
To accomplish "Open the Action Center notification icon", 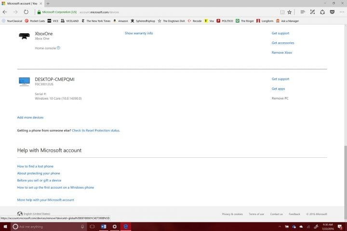I will pyautogui.click(x=340, y=227).
